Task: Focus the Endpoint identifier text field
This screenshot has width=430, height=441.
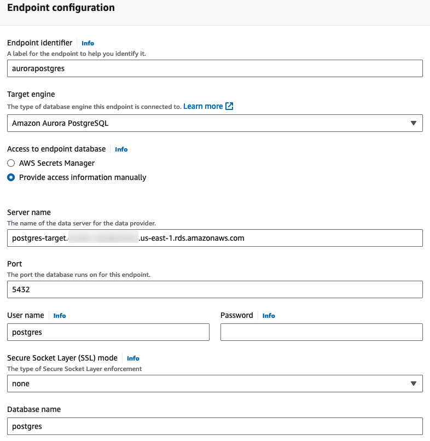Action: (214, 68)
